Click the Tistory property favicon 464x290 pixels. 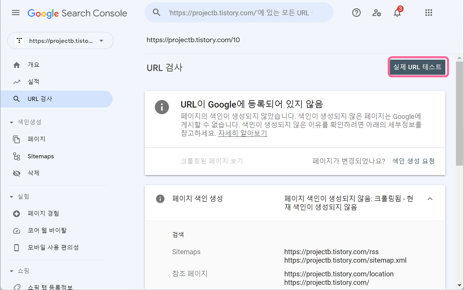19,40
